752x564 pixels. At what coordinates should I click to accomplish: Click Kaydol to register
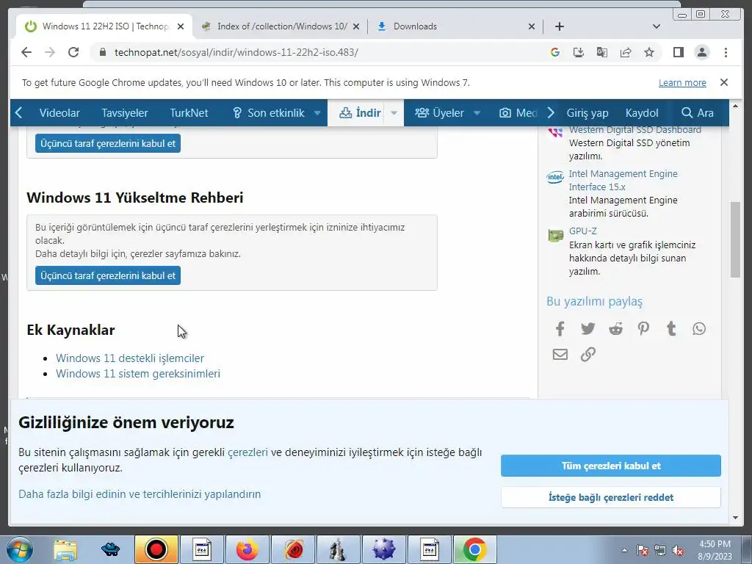(642, 113)
